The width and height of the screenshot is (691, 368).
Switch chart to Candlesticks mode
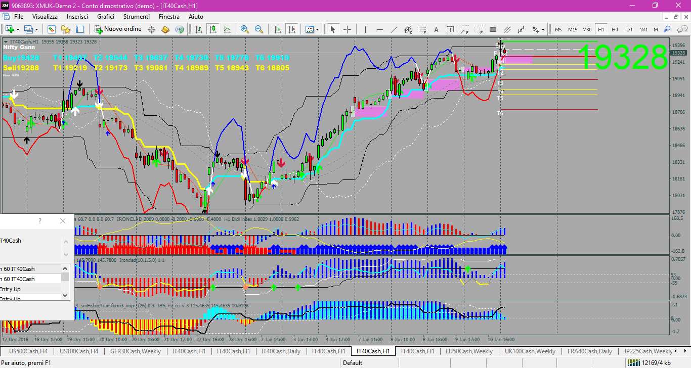(213, 29)
